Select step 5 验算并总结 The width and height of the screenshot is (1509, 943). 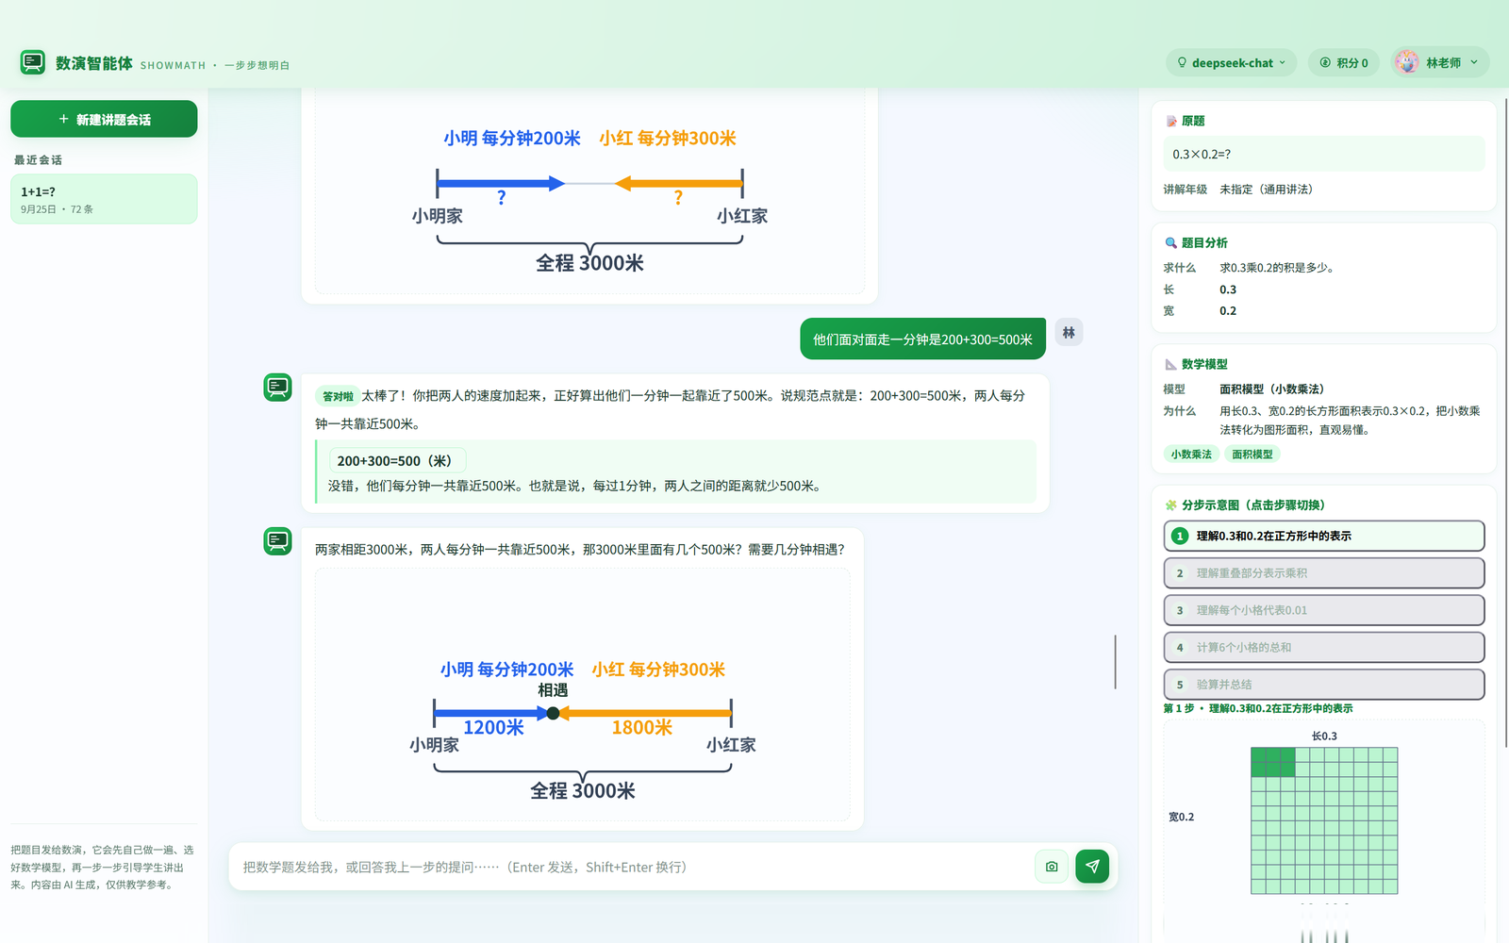[x=1324, y=685]
